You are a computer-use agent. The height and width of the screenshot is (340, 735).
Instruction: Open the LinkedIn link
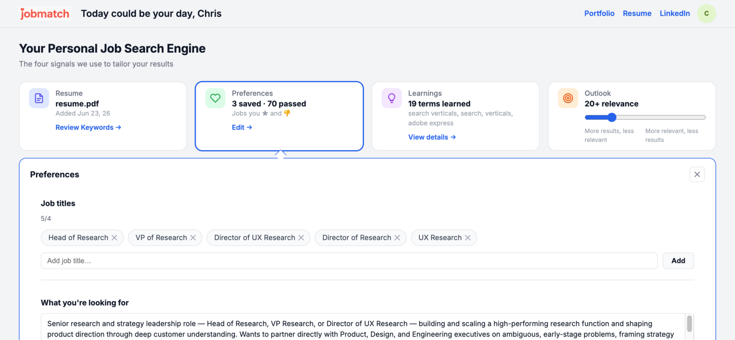click(x=674, y=13)
